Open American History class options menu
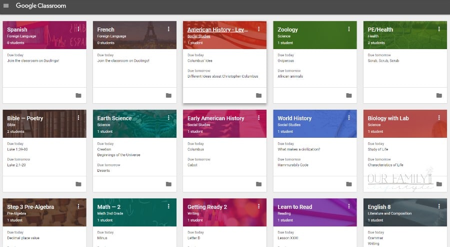450x247 pixels. (258, 29)
